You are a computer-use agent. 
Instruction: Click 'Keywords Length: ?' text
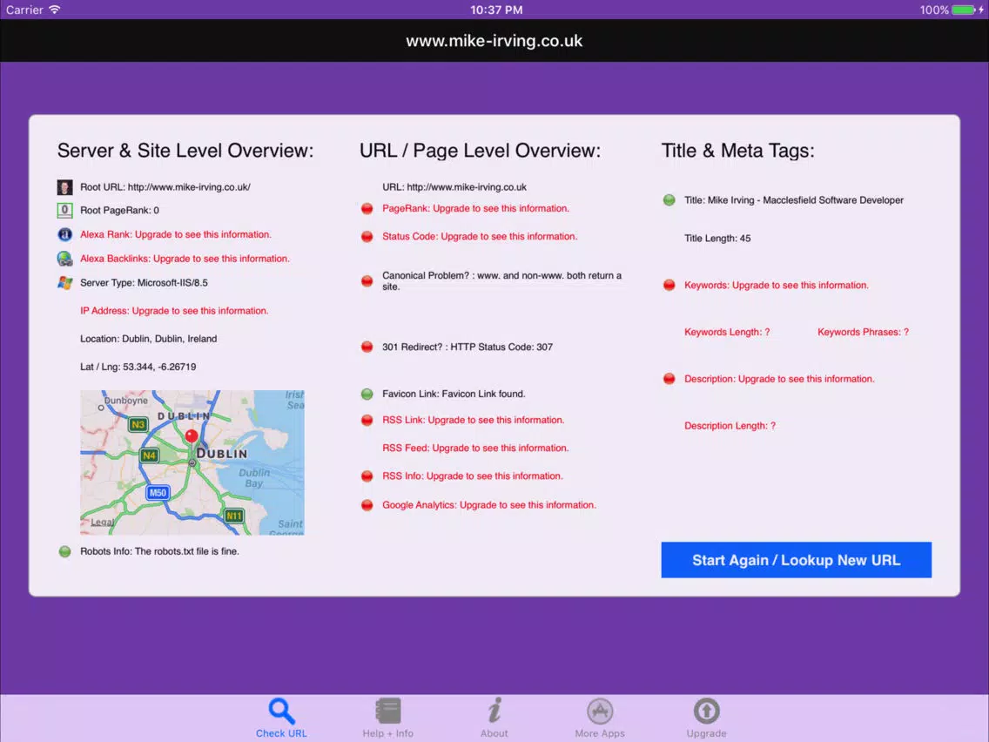727,332
